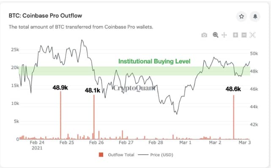Image resolution: width=271 pixels, height=168 pixels.
Task: Click the zoom out minus icon
Action: coord(244,35)
